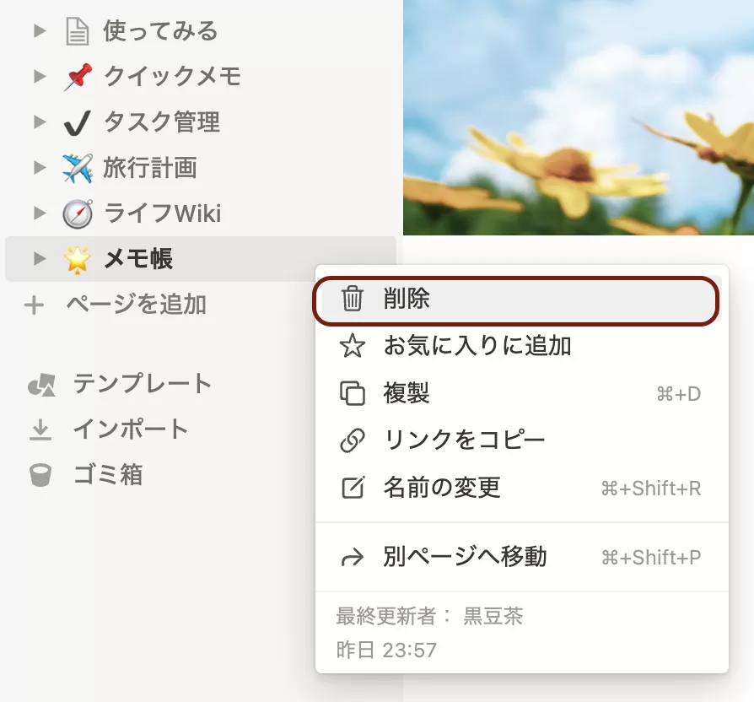Open インポート in the sidebar
754x702 pixels.
point(131,429)
